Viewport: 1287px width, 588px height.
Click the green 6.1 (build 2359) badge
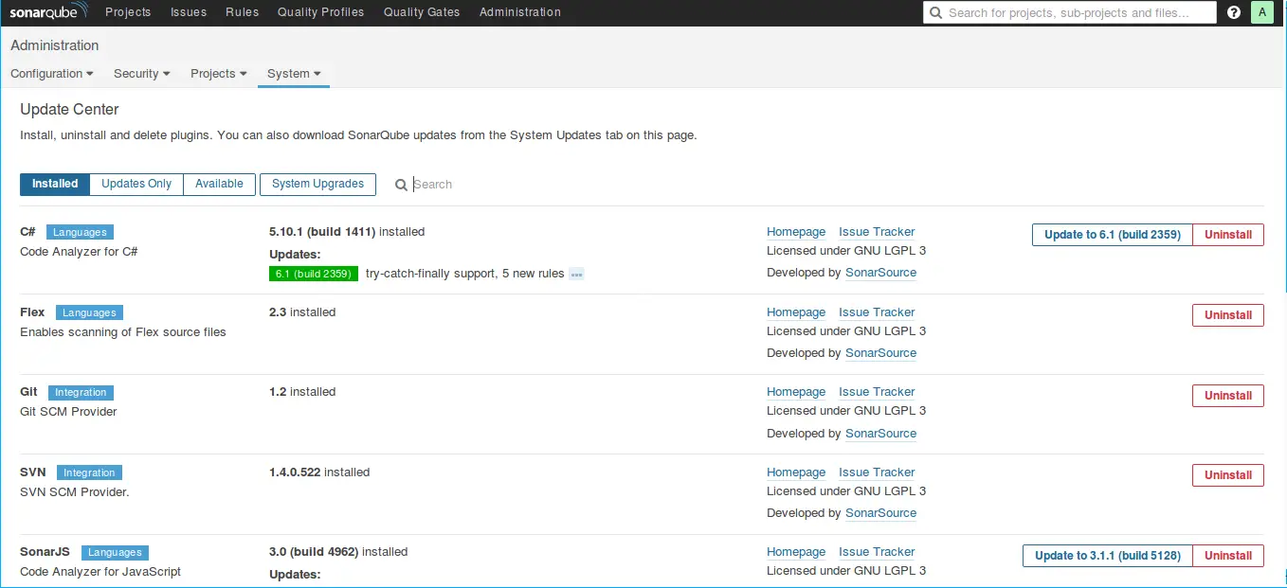[x=314, y=274]
